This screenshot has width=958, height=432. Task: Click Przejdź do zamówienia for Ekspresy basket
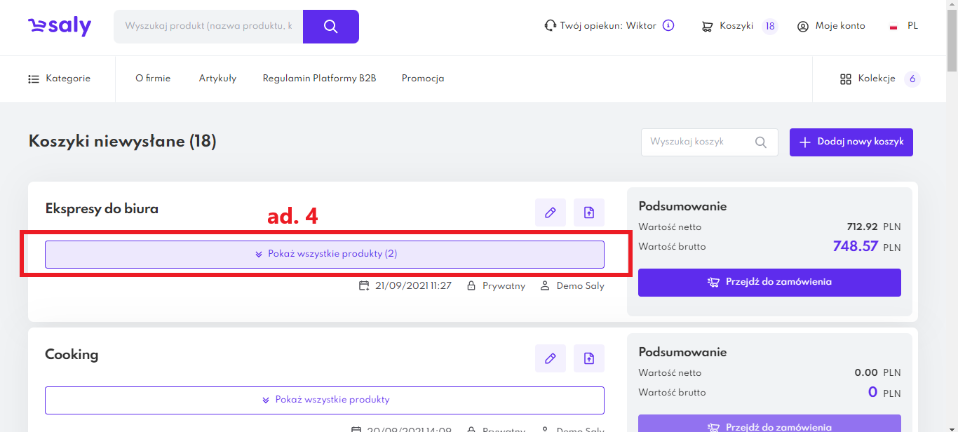coord(769,283)
